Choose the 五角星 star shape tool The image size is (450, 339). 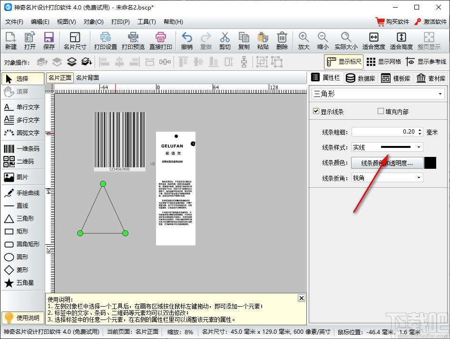coord(22,283)
